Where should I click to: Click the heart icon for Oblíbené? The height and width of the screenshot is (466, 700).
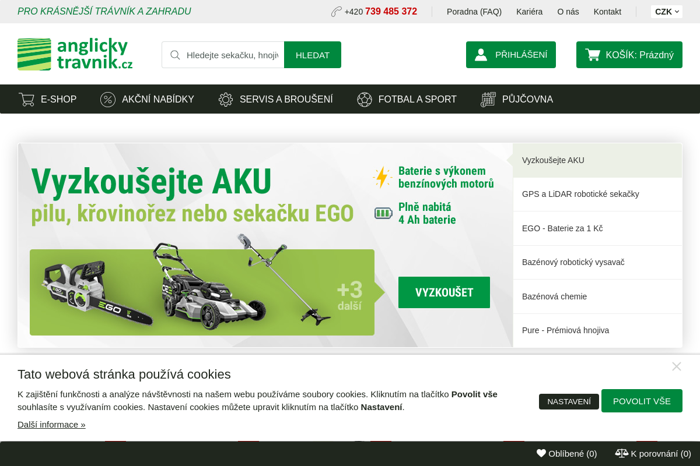541,453
